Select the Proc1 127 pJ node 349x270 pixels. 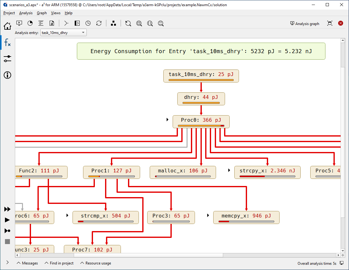click(x=112, y=172)
